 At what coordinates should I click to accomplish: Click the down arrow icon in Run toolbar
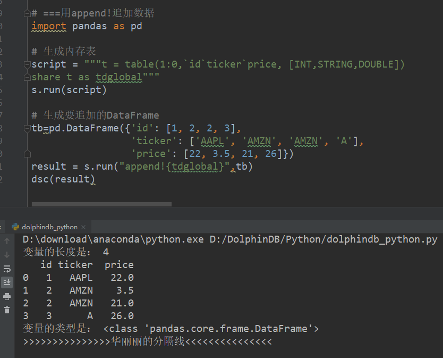point(6,254)
